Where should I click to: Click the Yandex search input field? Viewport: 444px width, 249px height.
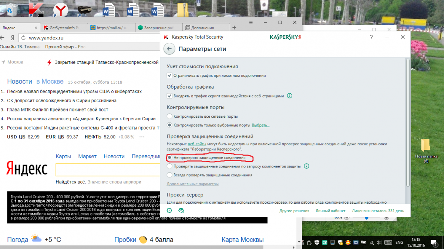click(107, 170)
